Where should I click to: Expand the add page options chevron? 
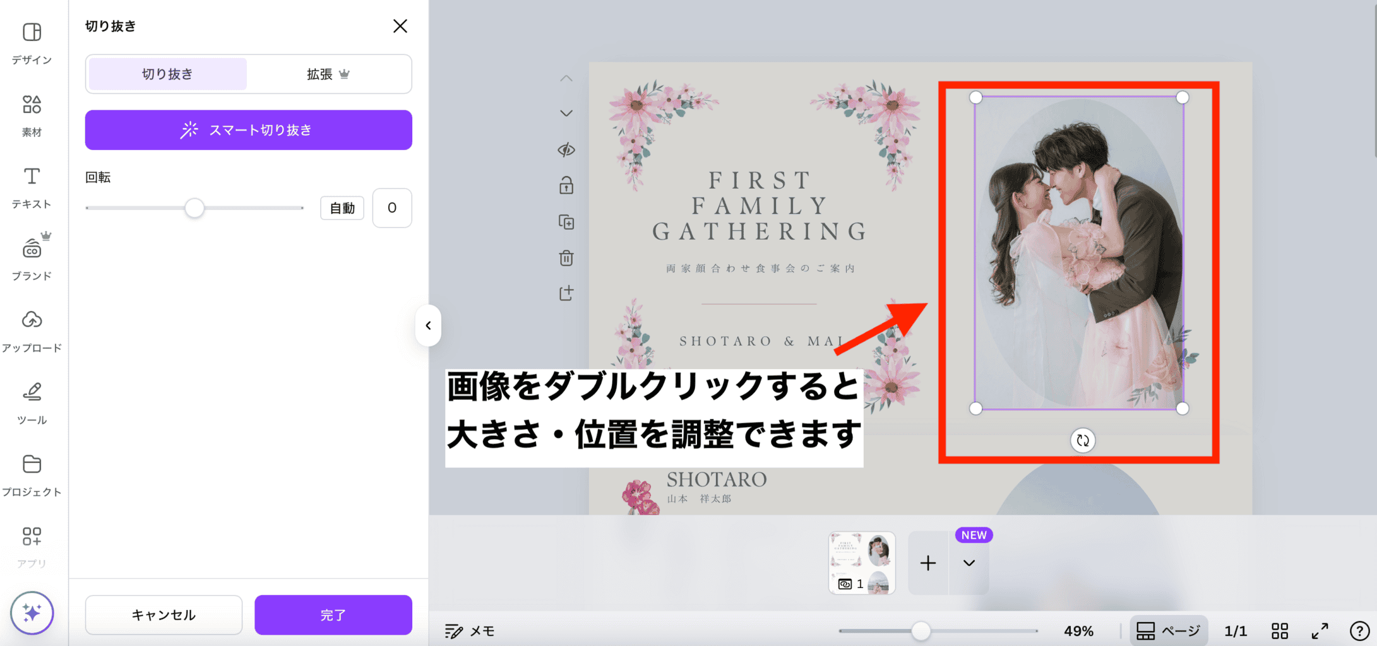[969, 563]
